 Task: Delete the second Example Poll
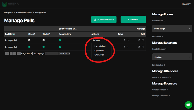(142, 47)
